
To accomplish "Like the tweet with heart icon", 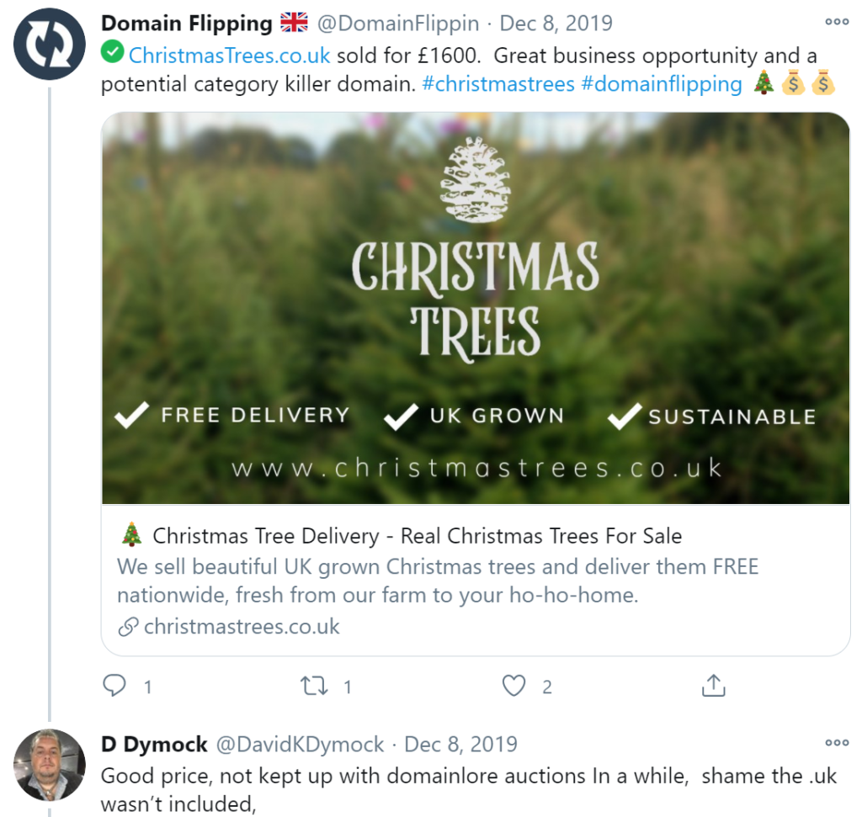I will click(x=514, y=686).
